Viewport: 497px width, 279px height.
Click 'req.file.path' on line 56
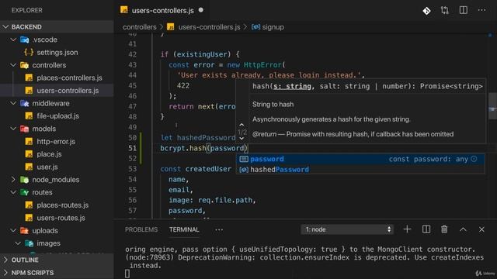click(x=225, y=200)
